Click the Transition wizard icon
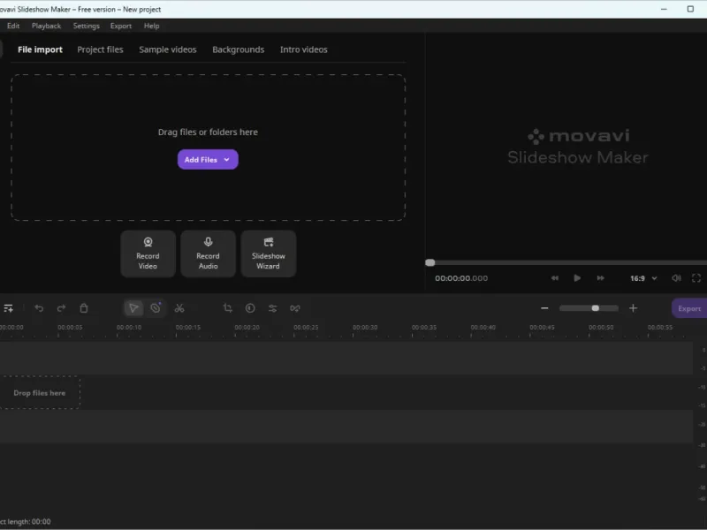707x530 pixels. [295, 308]
